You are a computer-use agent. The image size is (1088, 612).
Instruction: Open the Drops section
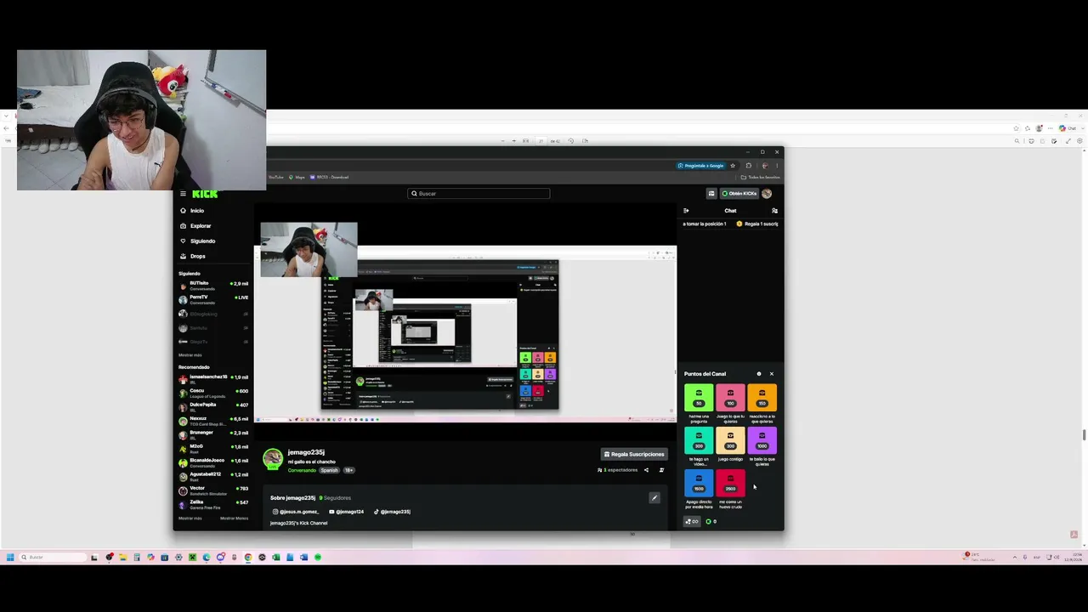(193, 257)
